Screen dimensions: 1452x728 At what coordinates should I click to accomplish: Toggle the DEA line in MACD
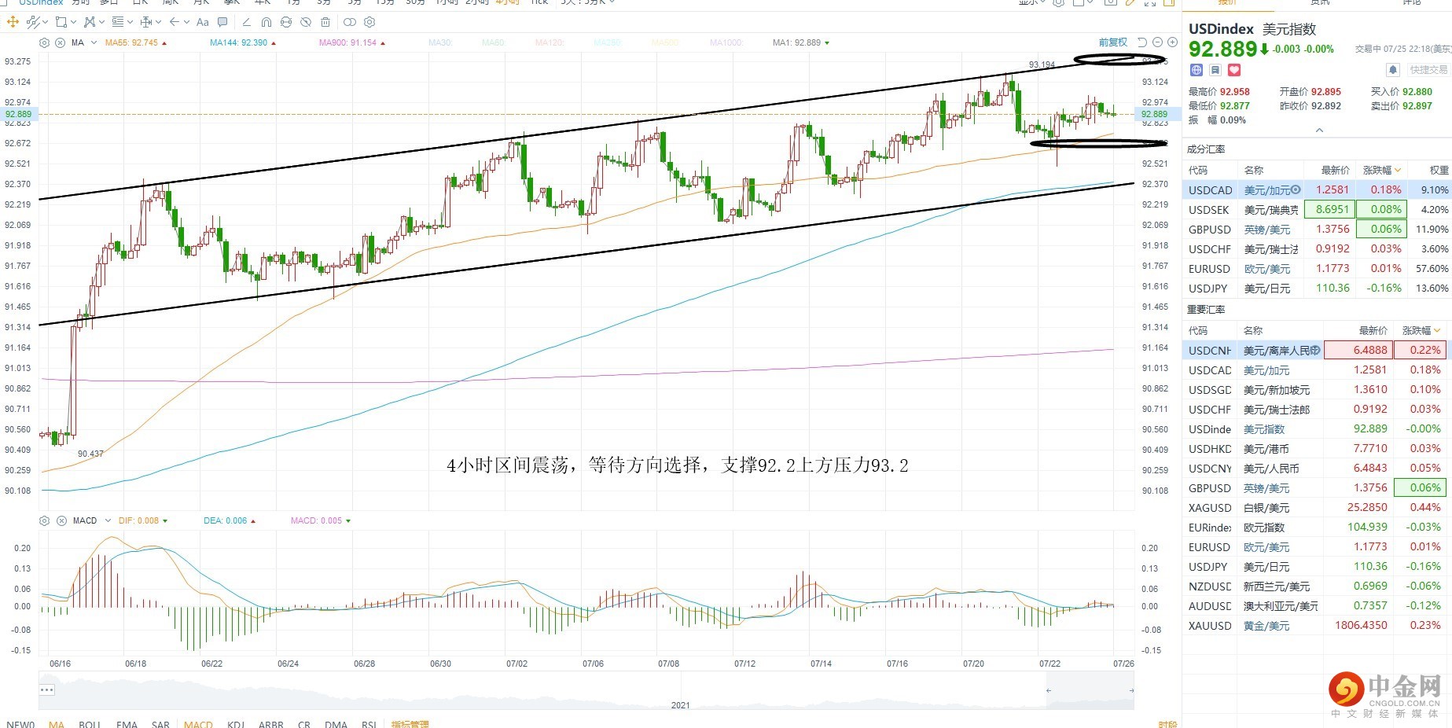[x=230, y=520]
